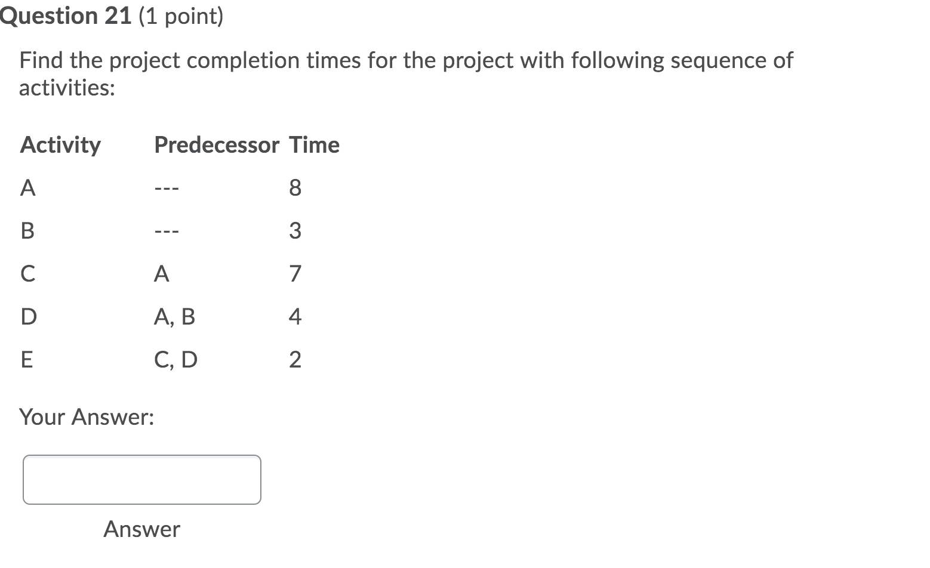Image resolution: width=930 pixels, height=568 pixels.
Task: Click the predecessor entry 'A, B'
Action: (175, 317)
